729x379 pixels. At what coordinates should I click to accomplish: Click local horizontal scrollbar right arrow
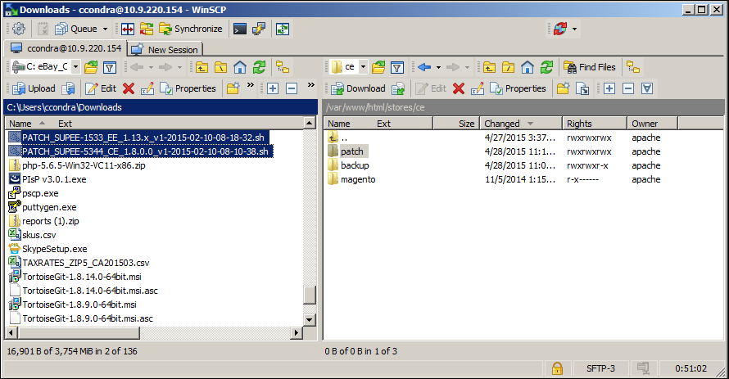[297, 332]
